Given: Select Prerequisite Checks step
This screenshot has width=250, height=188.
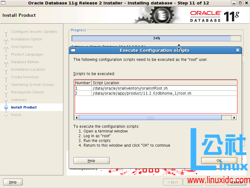Looking at the screenshot, I should pyautogui.click(x=28, y=92).
